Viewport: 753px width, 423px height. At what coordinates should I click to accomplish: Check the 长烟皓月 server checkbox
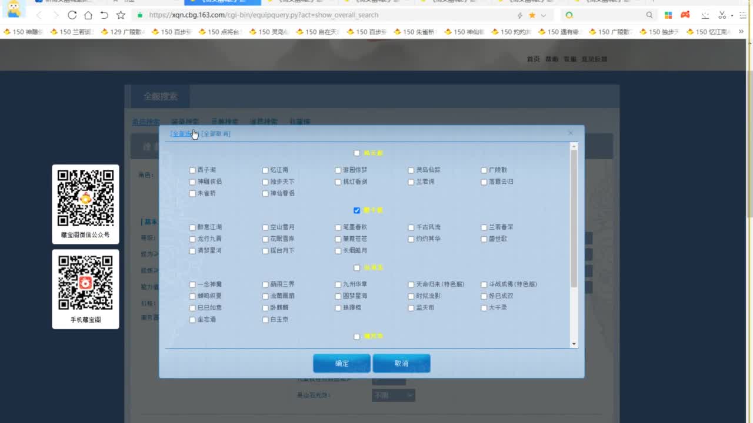(x=338, y=251)
